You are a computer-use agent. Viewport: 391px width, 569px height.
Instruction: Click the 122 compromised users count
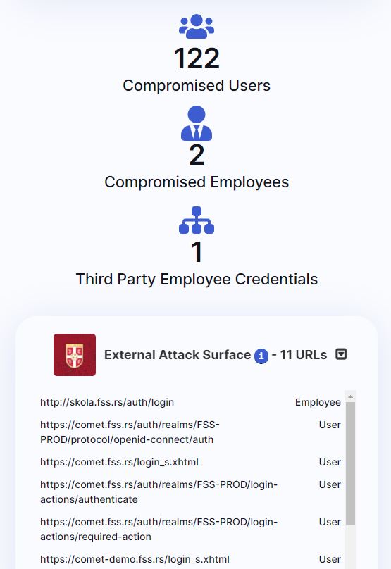pos(197,58)
